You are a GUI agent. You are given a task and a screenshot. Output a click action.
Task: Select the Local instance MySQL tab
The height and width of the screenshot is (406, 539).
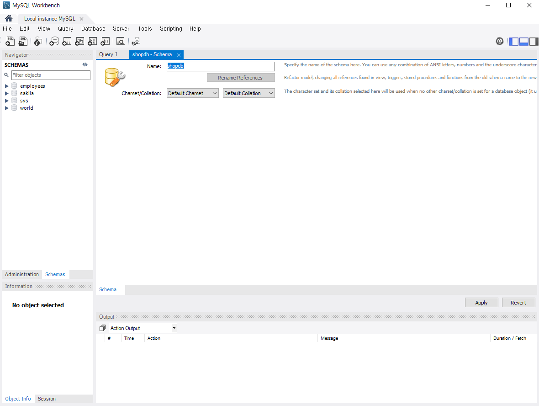click(49, 19)
